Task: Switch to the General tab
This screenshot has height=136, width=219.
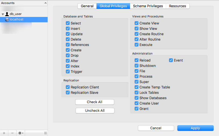Action: pos(87,6)
